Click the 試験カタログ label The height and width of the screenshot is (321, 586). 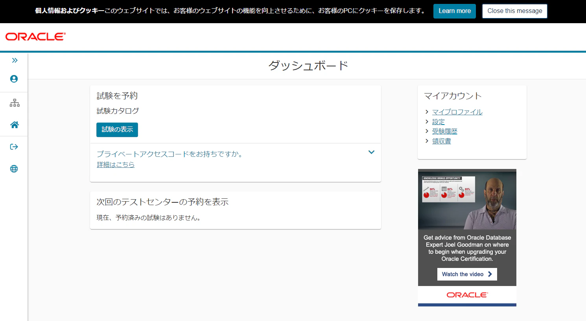[x=118, y=111]
